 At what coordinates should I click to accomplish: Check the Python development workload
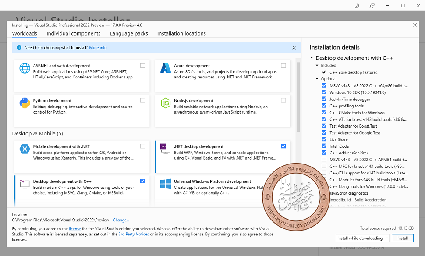(x=142, y=100)
